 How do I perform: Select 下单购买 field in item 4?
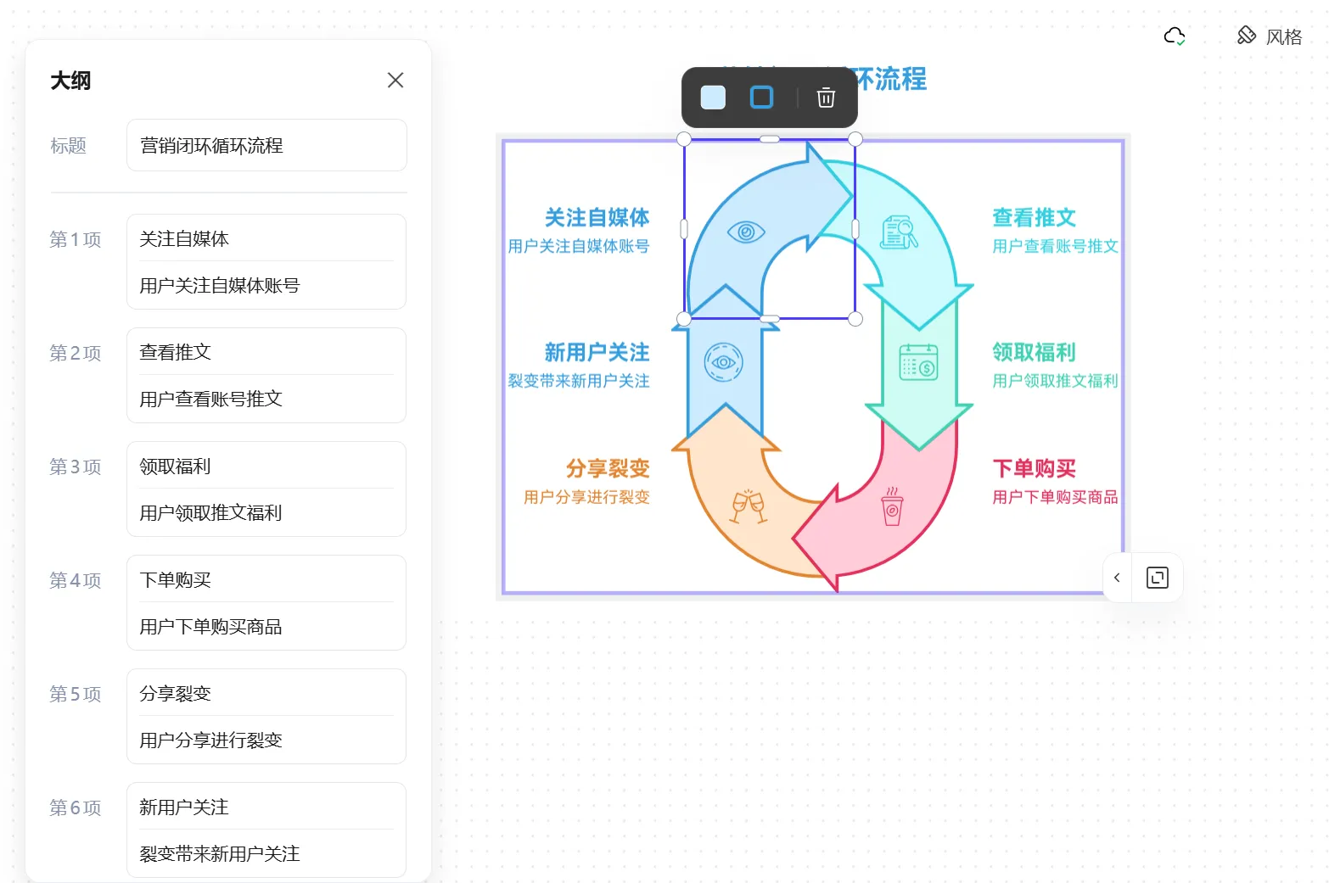point(266,580)
